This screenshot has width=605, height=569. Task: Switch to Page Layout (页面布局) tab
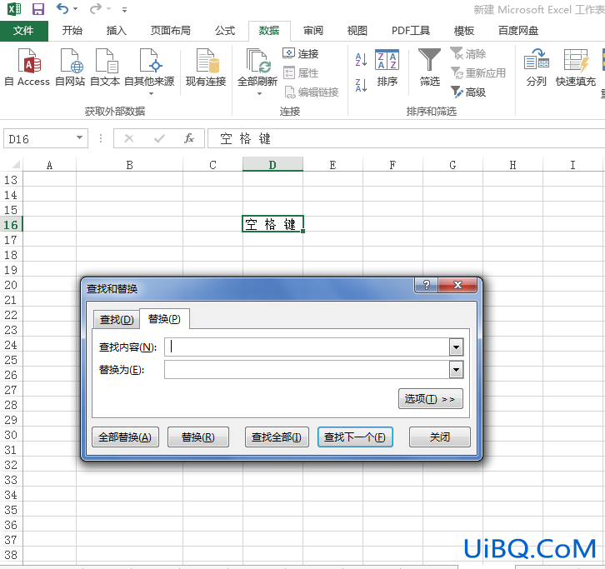(170, 31)
